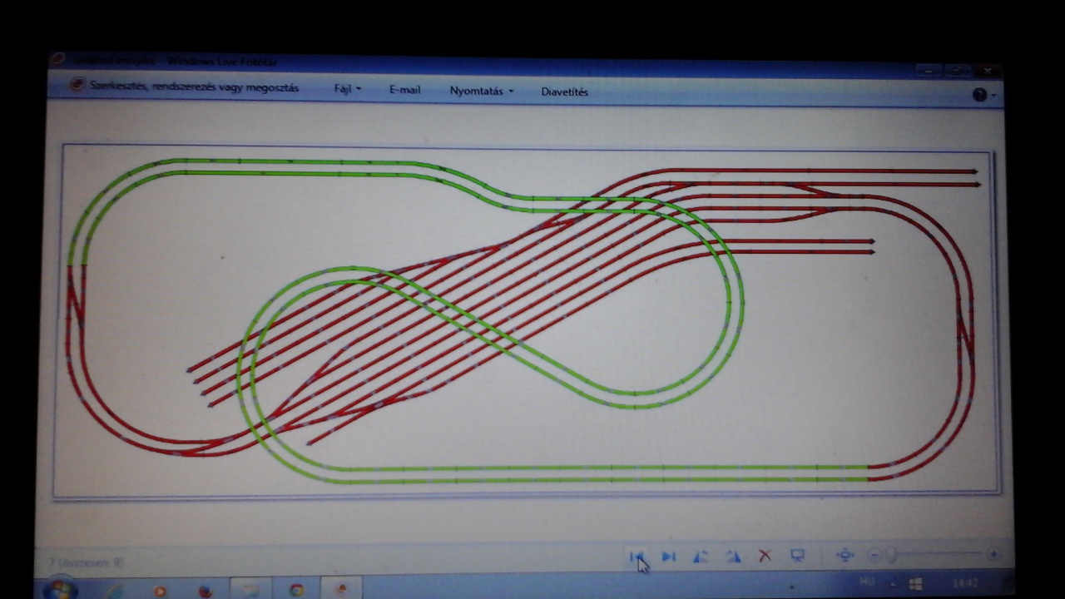Fit image to window size
This screenshot has width=1065, height=599.
[845, 555]
